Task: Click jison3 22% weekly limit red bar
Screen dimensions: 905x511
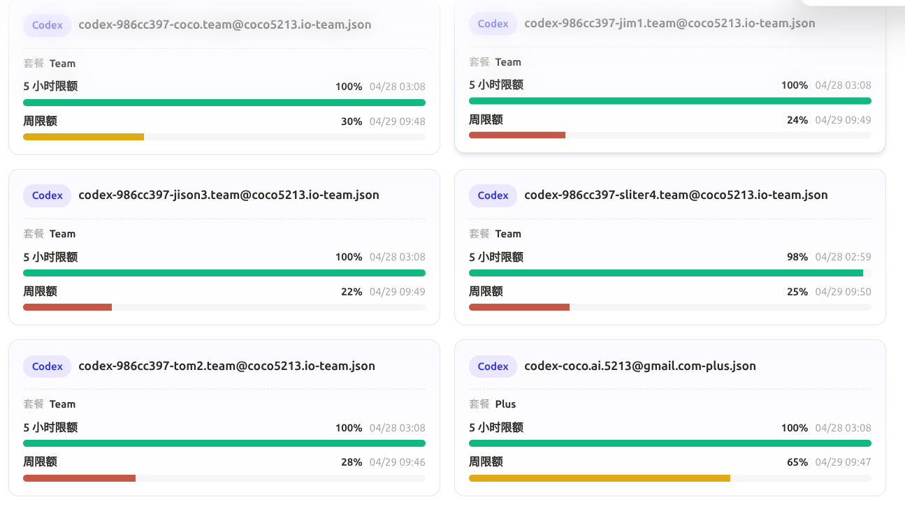Action: point(67,307)
